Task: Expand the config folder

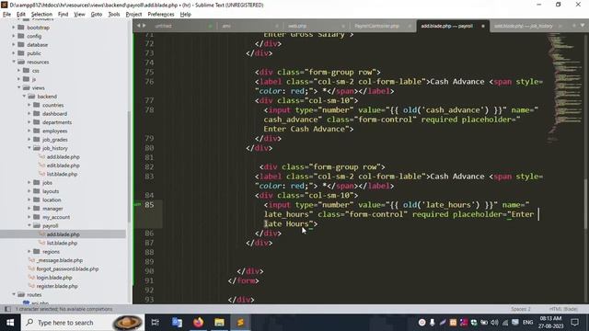Action: [x=14, y=36]
